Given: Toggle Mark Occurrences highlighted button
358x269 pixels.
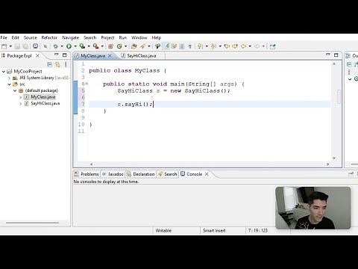Looking at the screenshot, I should pos(166,46).
